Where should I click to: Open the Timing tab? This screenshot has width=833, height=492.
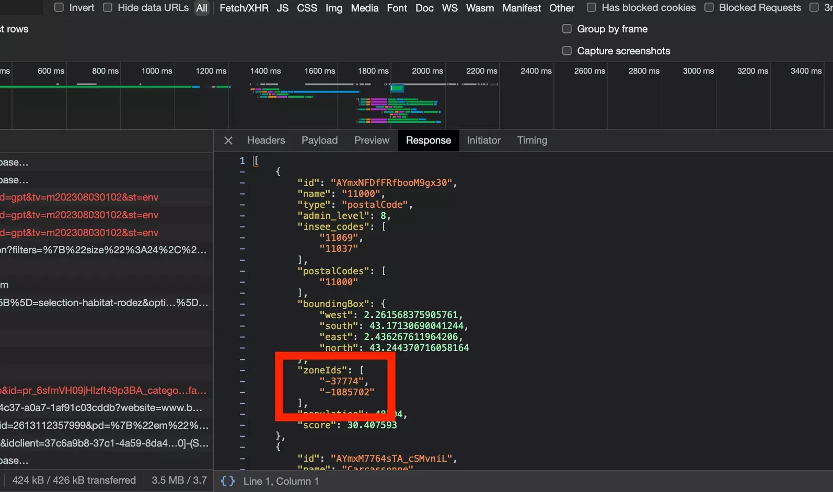pyautogui.click(x=532, y=140)
